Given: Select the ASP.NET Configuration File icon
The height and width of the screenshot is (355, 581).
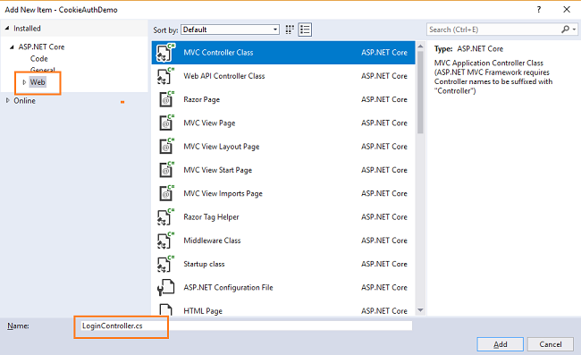Looking at the screenshot, I should click(165, 288).
